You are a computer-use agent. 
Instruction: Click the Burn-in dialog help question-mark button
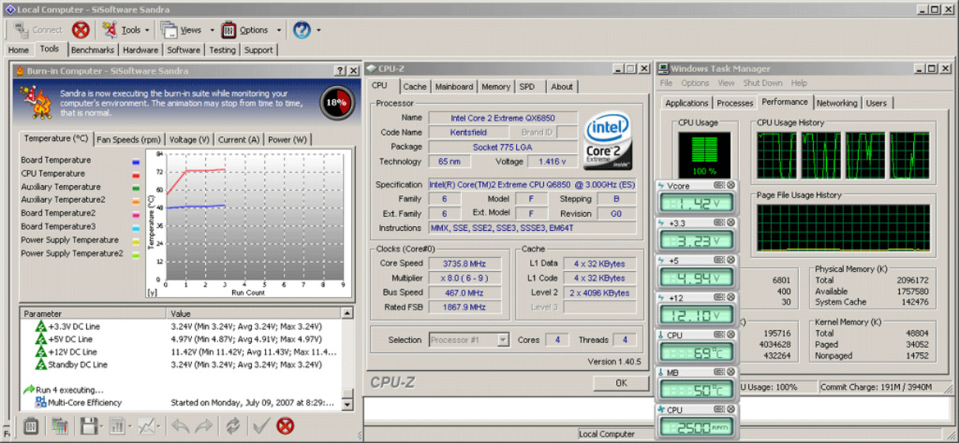point(340,70)
